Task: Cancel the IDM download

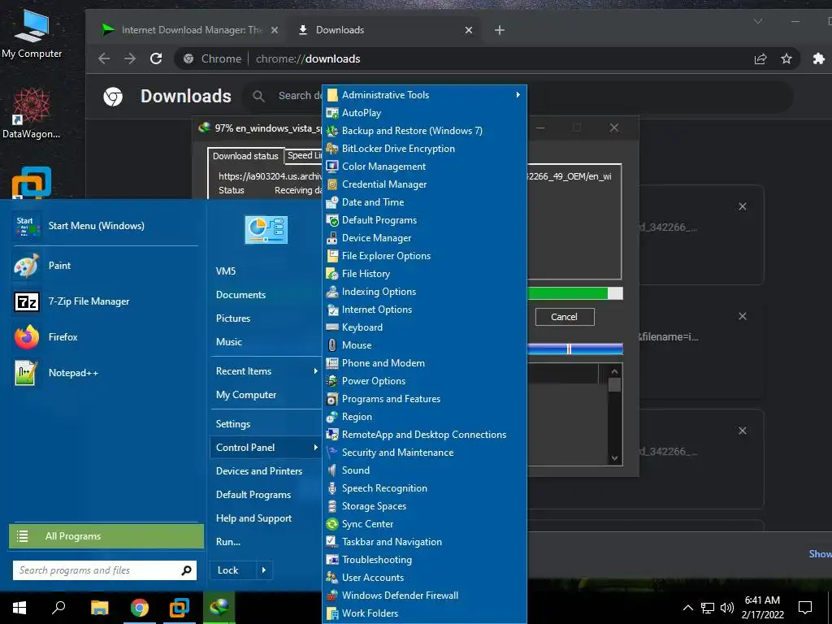Action: [x=565, y=317]
